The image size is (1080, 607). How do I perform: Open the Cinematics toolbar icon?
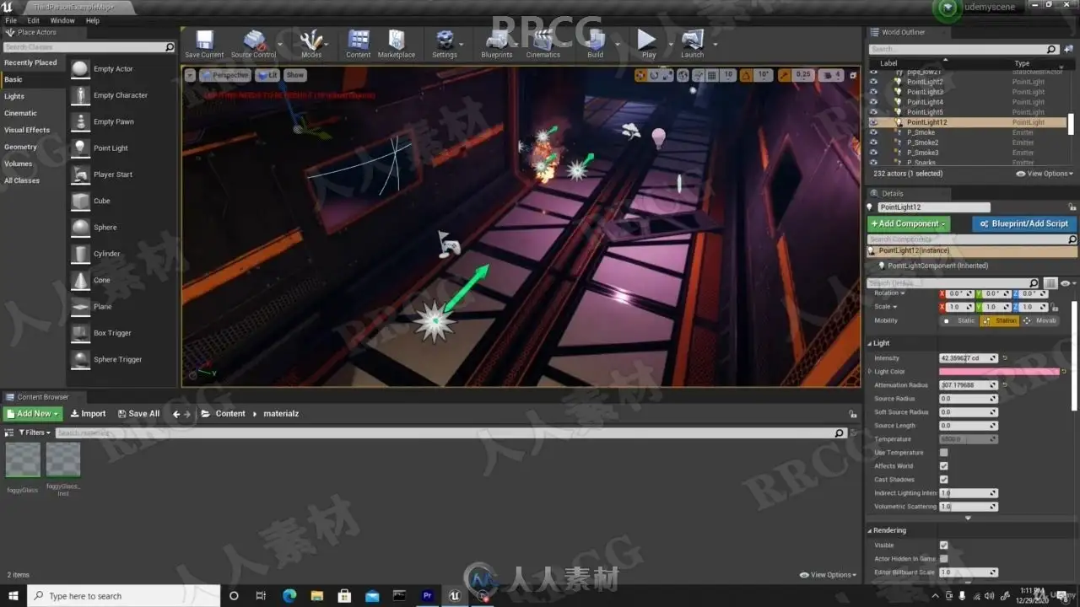[543, 44]
